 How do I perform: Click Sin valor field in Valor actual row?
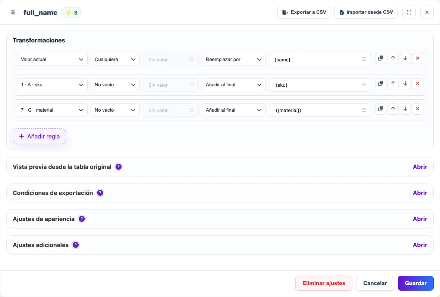[171, 60]
